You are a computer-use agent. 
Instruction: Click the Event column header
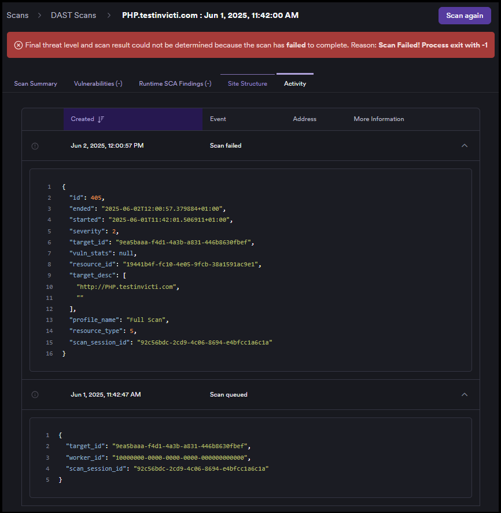218,119
